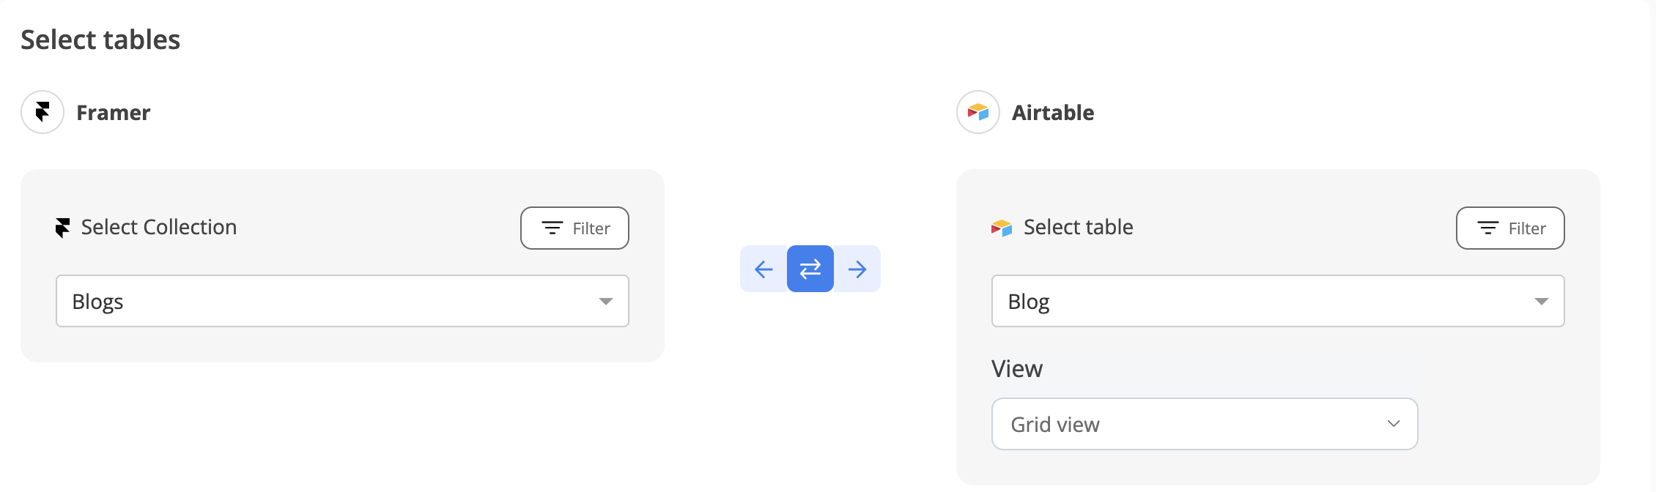Click the Framer app name label
The width and height of the screenshot is (1656, 492).
click(114, 113)
